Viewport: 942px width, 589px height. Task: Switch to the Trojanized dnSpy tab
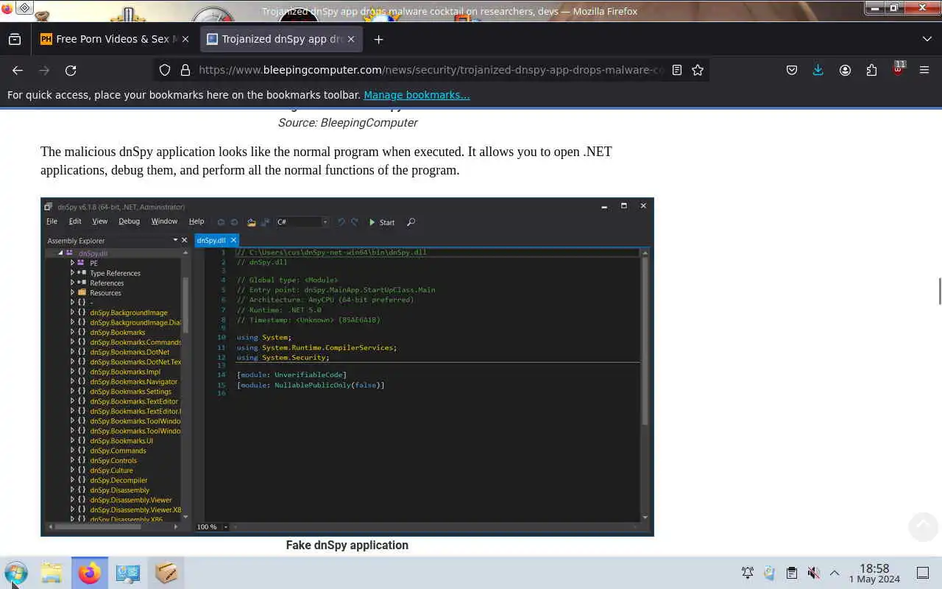pos(281,40)
